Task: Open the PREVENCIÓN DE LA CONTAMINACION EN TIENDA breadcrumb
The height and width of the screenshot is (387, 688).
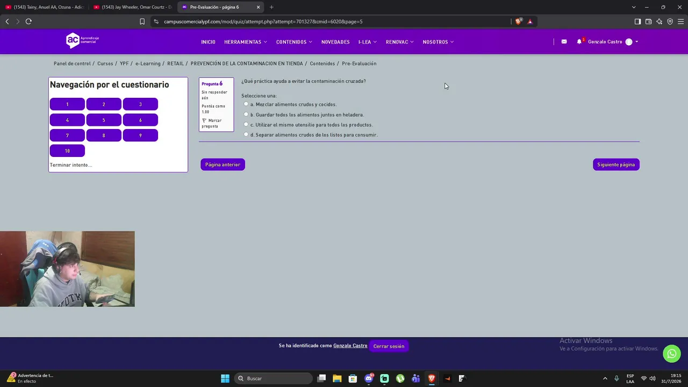Action: tap(247, 63)
